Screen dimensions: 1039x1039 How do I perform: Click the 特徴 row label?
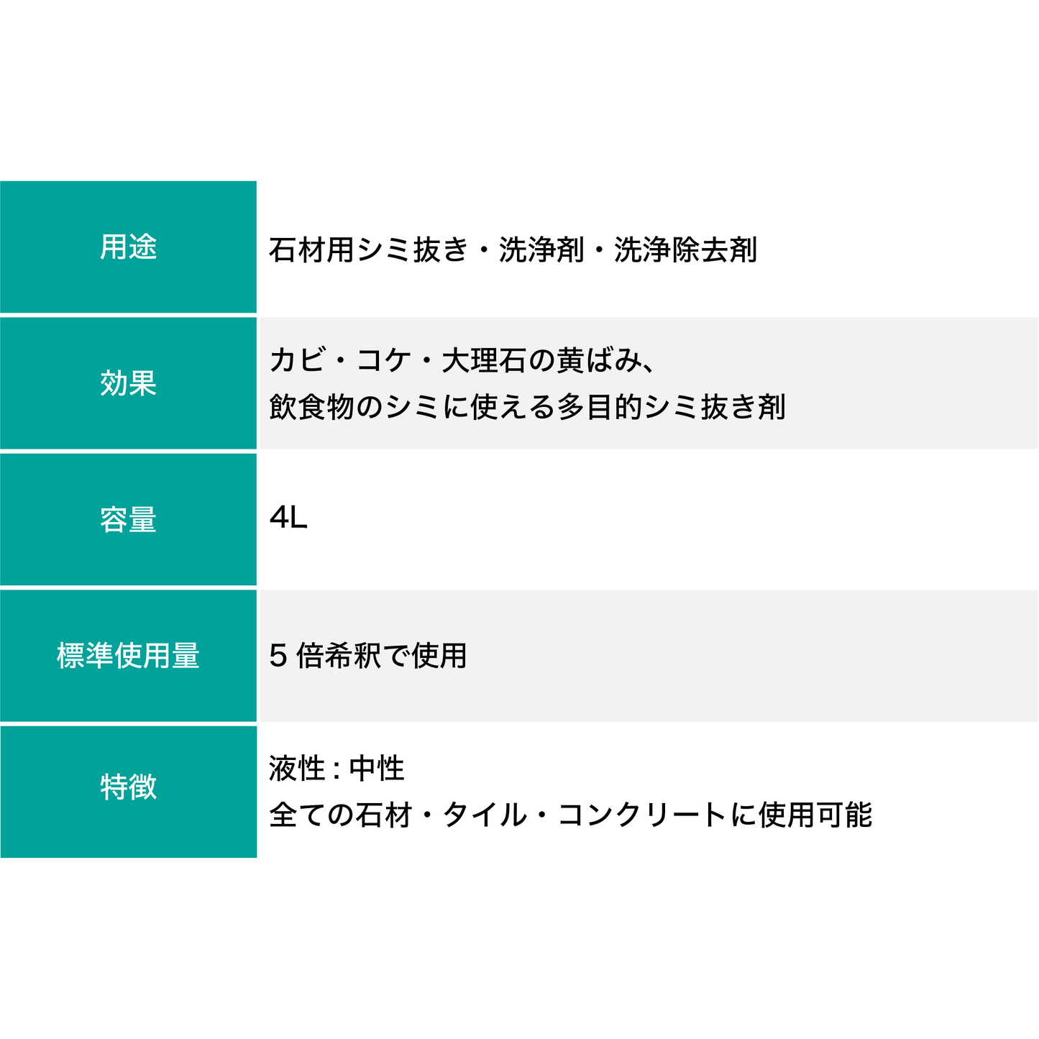128,787
